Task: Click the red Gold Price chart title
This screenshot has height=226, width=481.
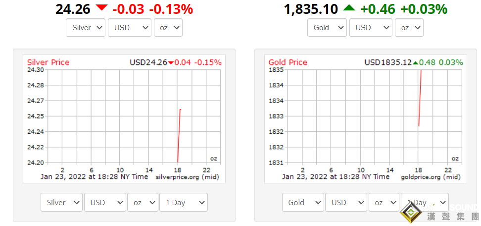Action: pyautogui.click(x=288, y=62)
